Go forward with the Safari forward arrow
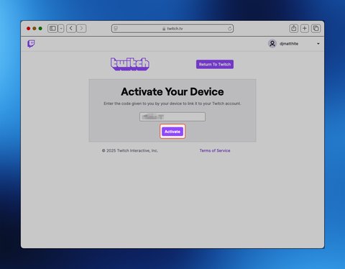Screen dimensions: 345x269 pos(81,29)
